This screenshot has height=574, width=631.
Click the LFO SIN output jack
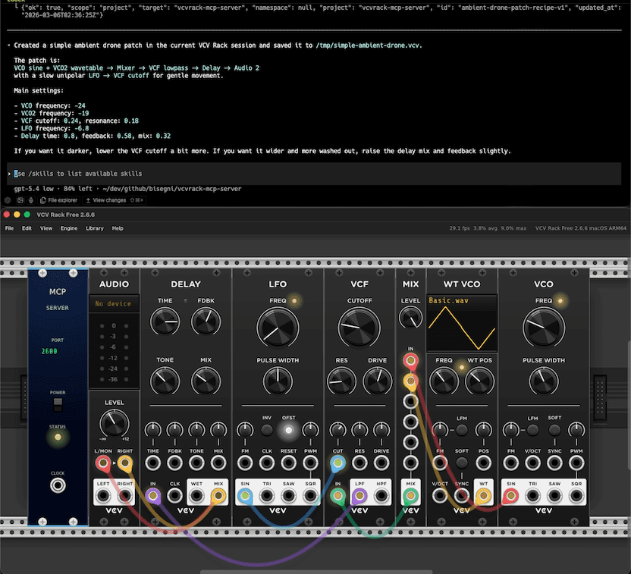[245, 496]
